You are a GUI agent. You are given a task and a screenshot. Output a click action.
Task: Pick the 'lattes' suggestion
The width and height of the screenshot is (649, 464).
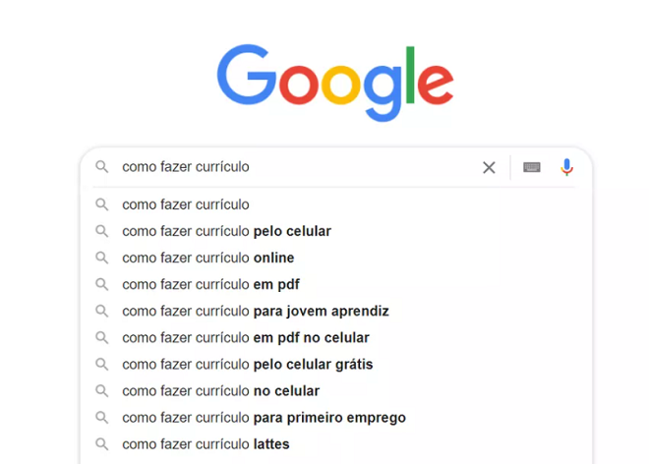[x=206, y=443]
